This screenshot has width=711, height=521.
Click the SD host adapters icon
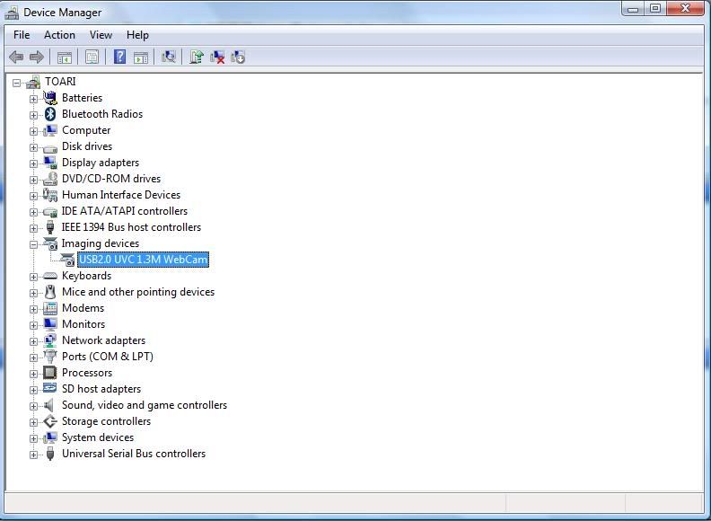click(50, 389)
